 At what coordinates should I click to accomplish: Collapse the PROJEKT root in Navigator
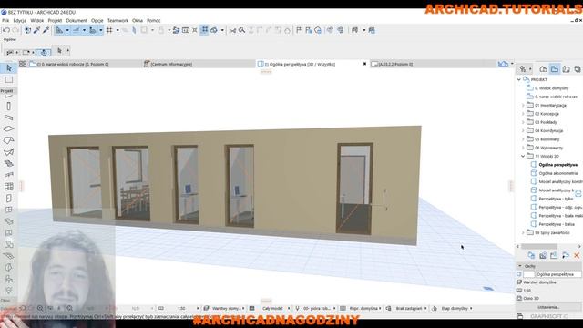point(519,79)
